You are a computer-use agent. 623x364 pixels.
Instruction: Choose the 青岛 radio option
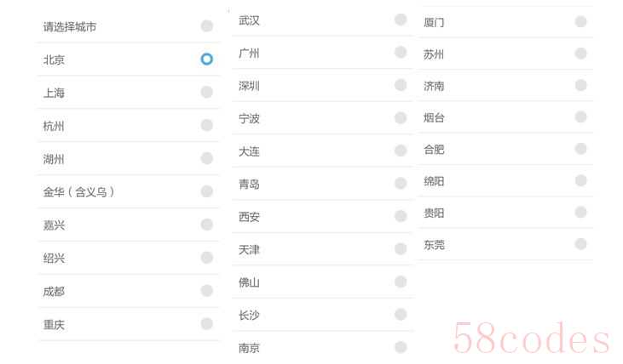[401, 183]
